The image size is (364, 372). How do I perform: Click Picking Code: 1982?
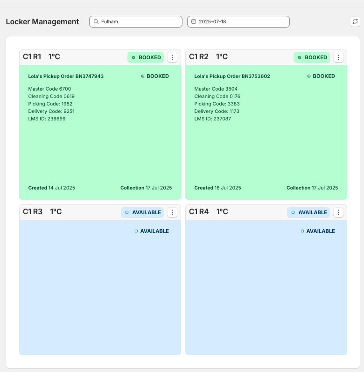[50, 104]
